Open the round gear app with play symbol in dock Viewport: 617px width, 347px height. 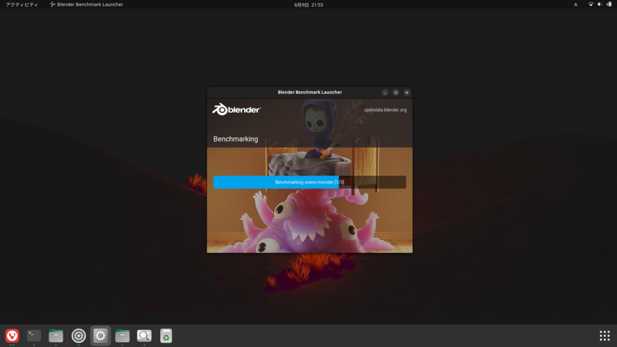click(x=78, y=336)
